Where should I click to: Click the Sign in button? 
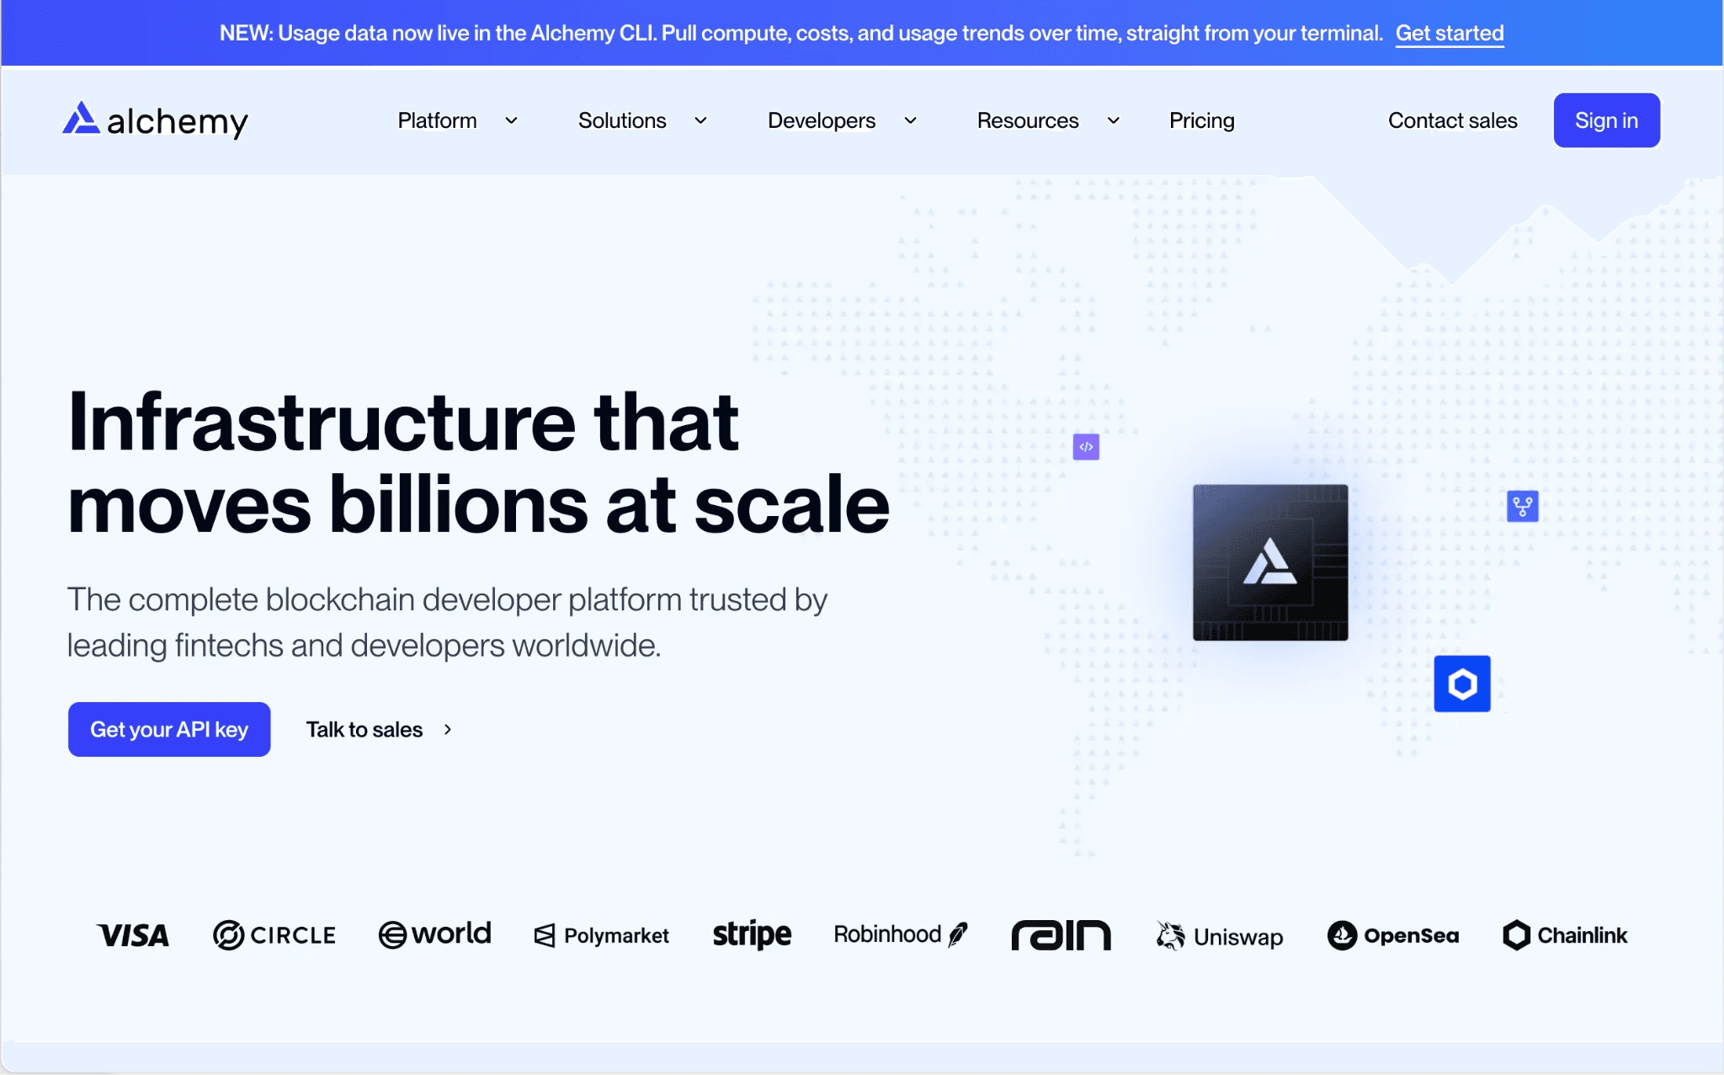tap(1607, 120)
